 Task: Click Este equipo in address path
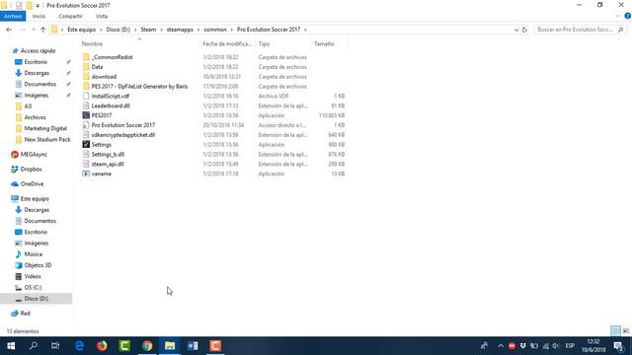coord(81,30)
